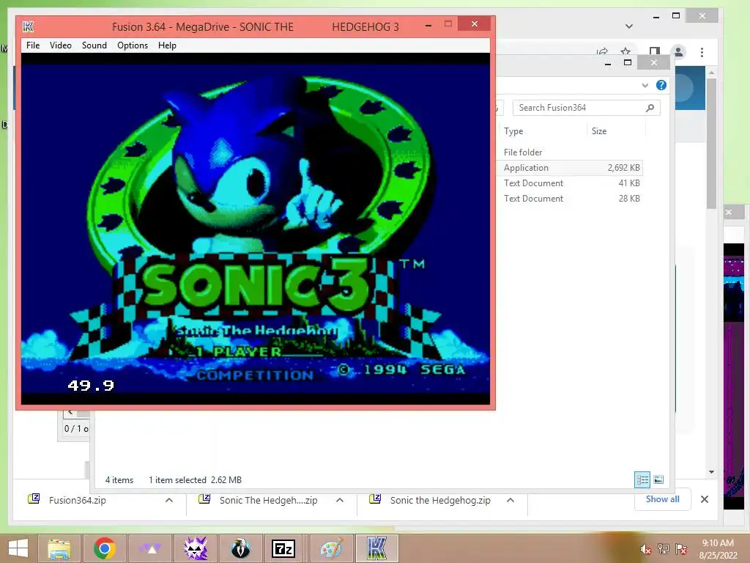Open 7-Zip from the taskbar
Viewport: 750px width, 563px height.
tap(283, 548)
